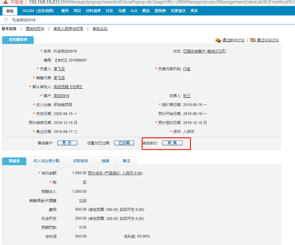Click the 更改 button

(67, 143)
